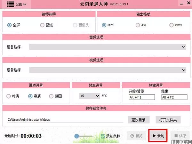The image size is (192, 144).
Task: Click the save folder path field
Action: click(x=65, y=120)
